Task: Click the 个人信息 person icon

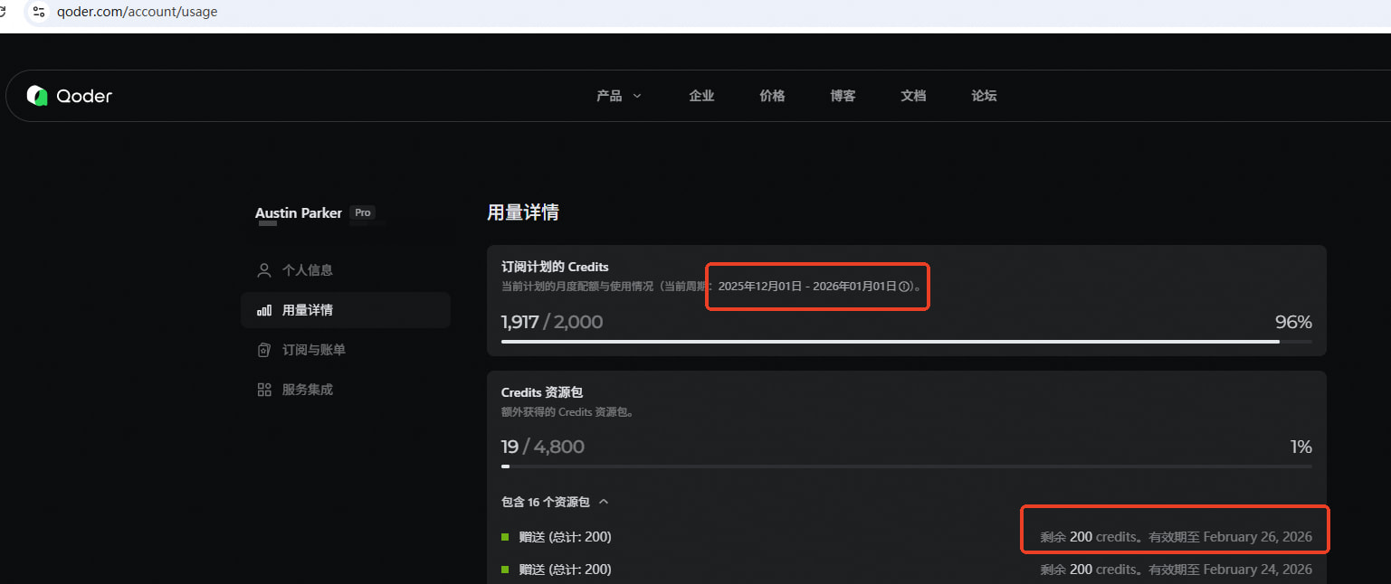Action: [x=264, y=269]
